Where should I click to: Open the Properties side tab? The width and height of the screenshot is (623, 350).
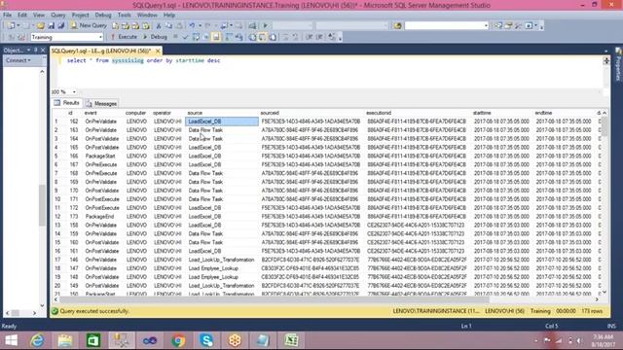click(618, 65)
